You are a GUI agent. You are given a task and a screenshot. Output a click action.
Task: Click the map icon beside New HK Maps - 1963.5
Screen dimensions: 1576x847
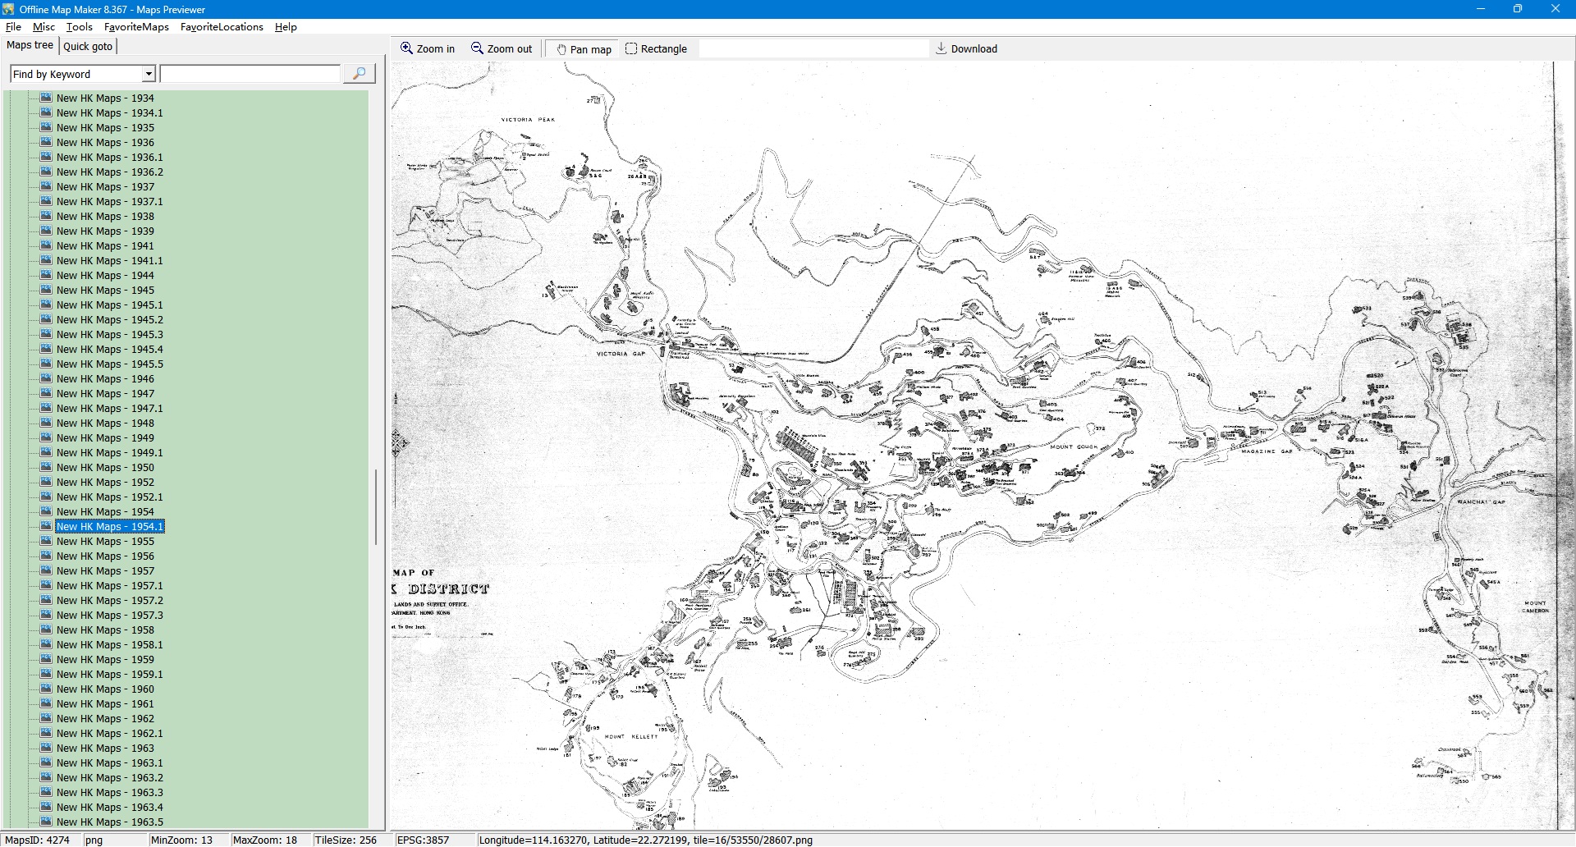[x=46, y=822]
